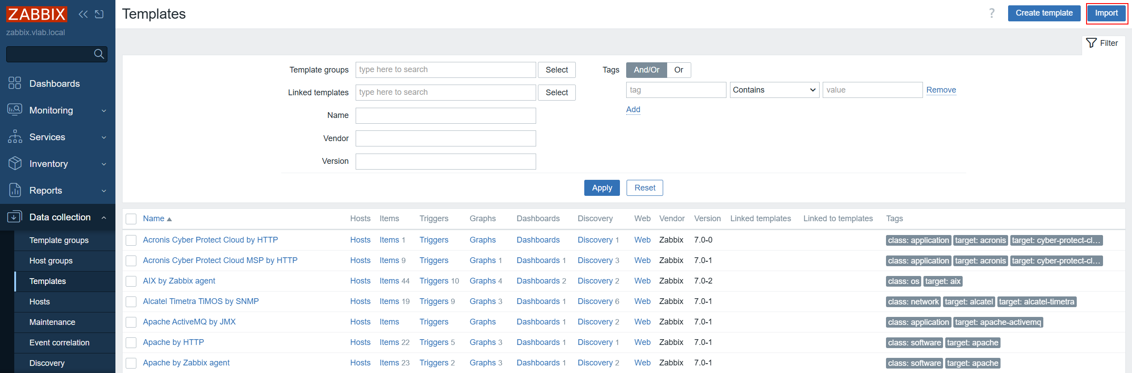The height and width of the screenshot is (373, 1132).
Task: Open Graphs 3 for Apache by HTTP
Action: coord(486,343)
